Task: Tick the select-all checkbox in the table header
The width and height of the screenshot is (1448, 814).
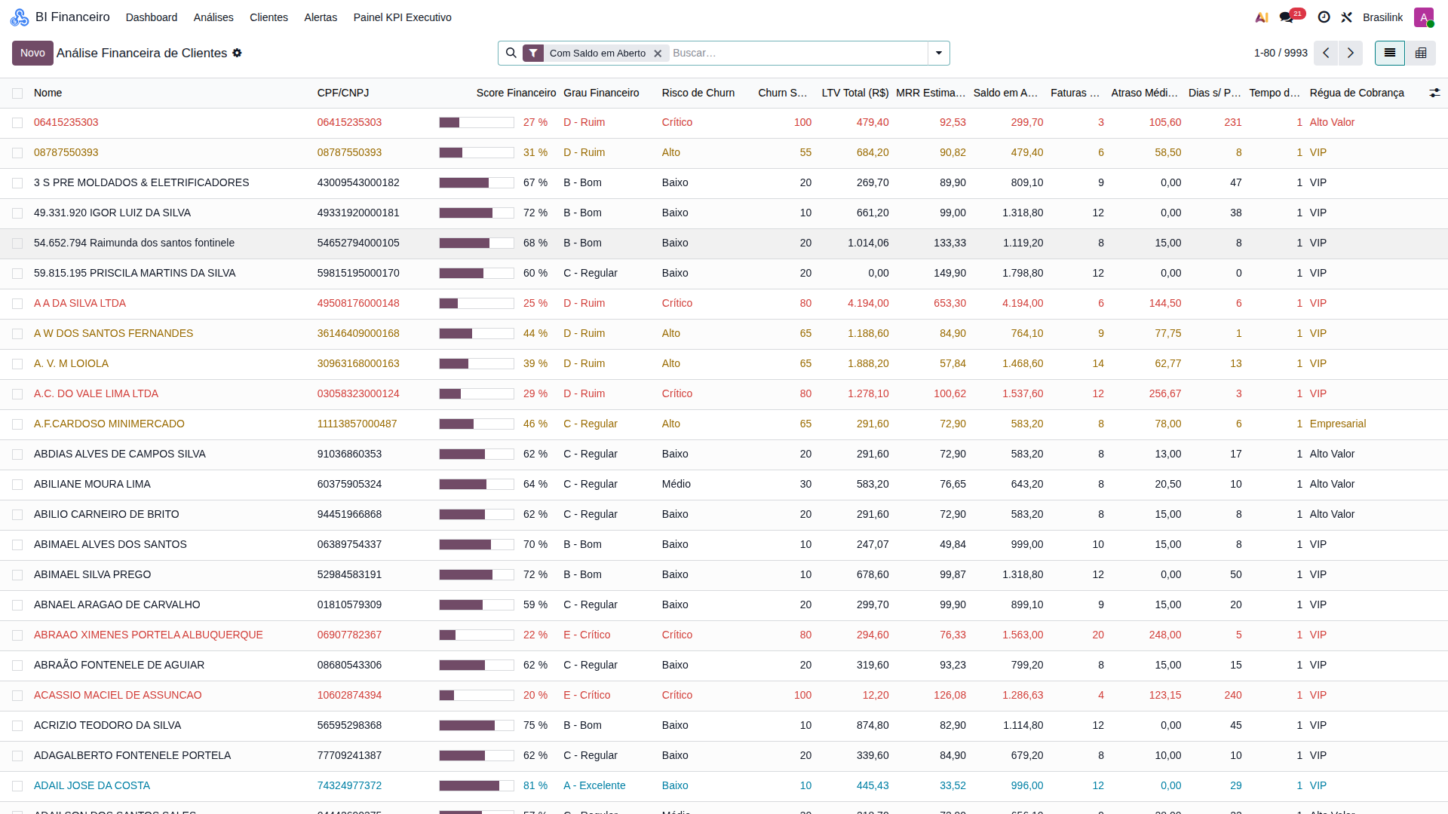Action: tap(17, 93)
